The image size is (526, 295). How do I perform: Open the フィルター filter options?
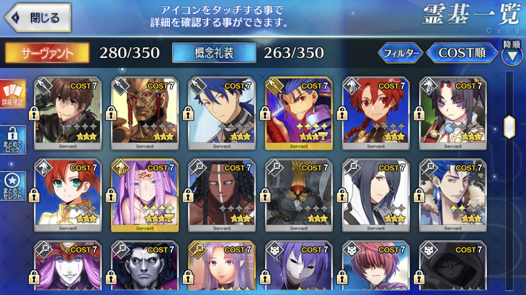[400, 53]
